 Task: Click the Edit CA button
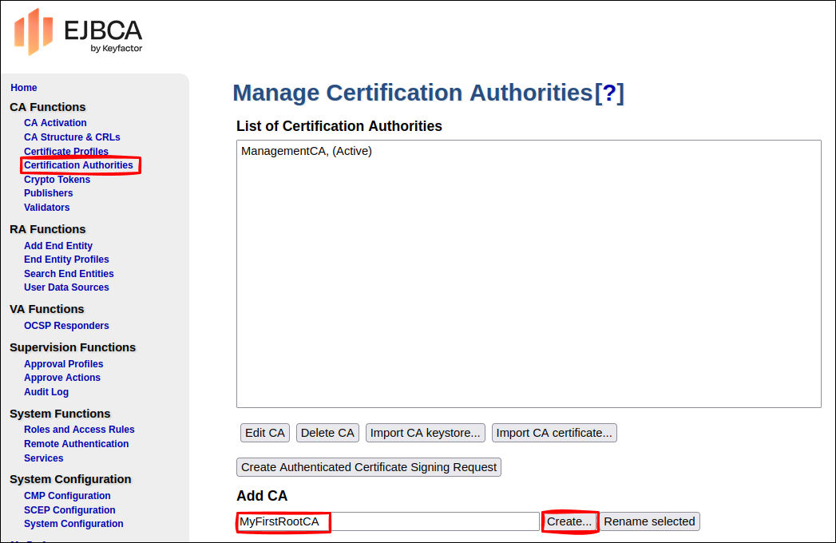[x=265, y=433]
